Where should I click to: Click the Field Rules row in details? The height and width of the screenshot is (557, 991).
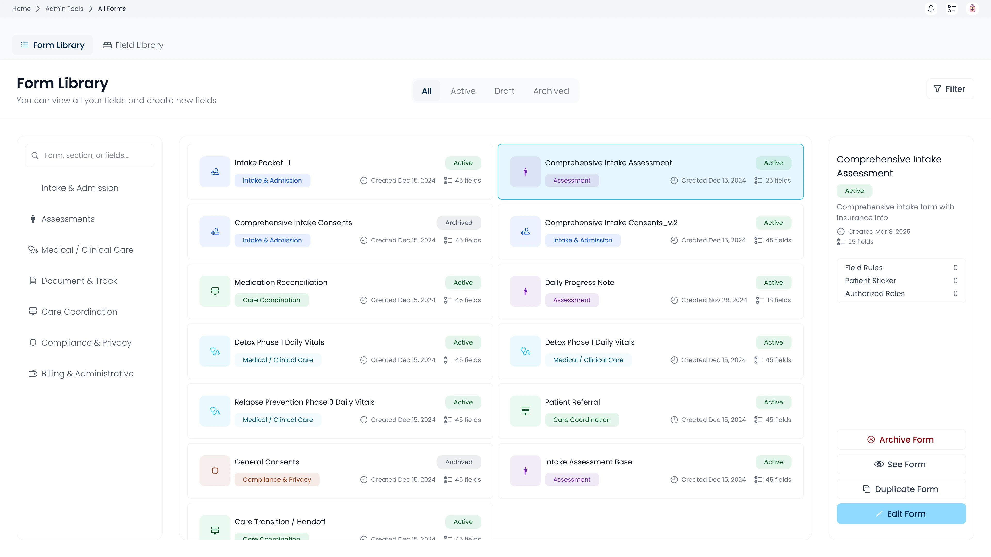coord(901,268)
